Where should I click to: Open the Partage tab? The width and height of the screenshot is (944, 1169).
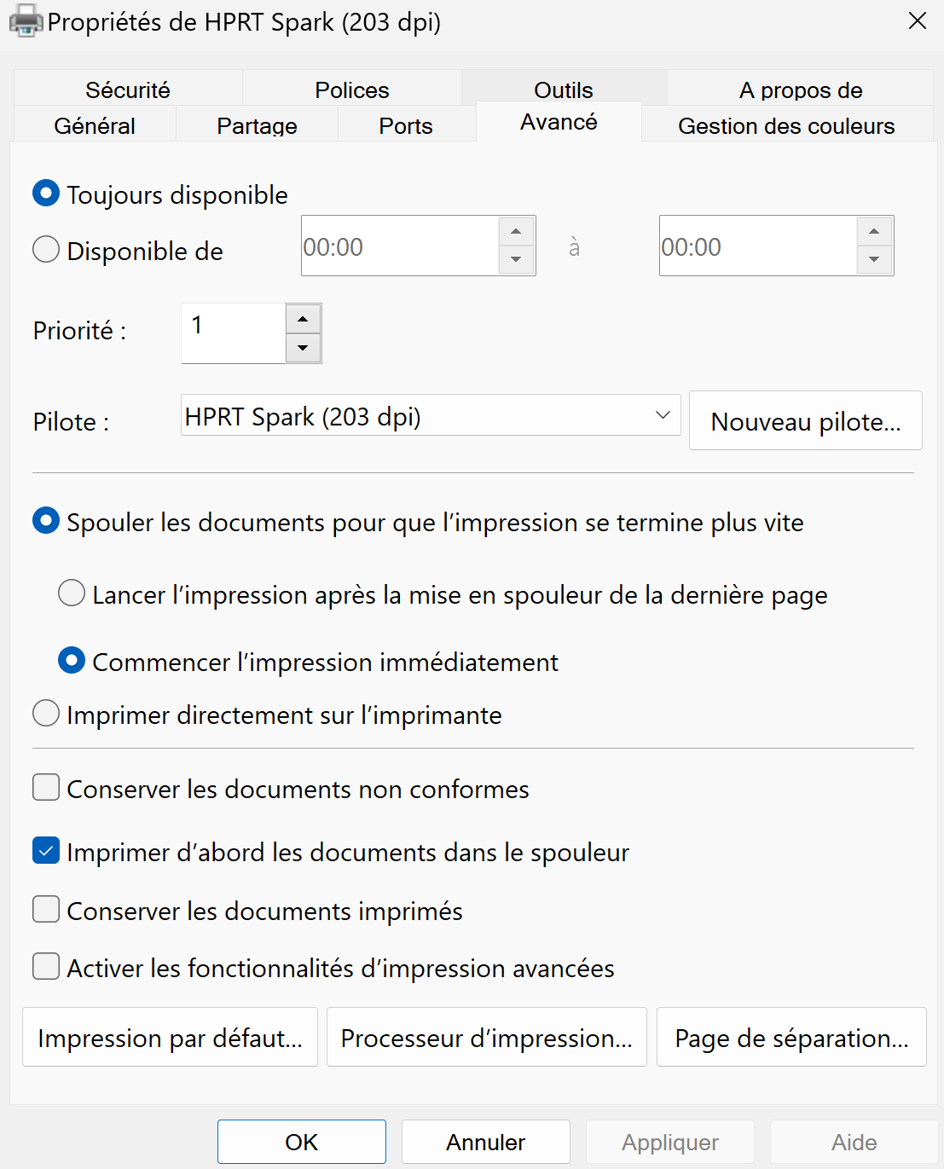(257, 125)
